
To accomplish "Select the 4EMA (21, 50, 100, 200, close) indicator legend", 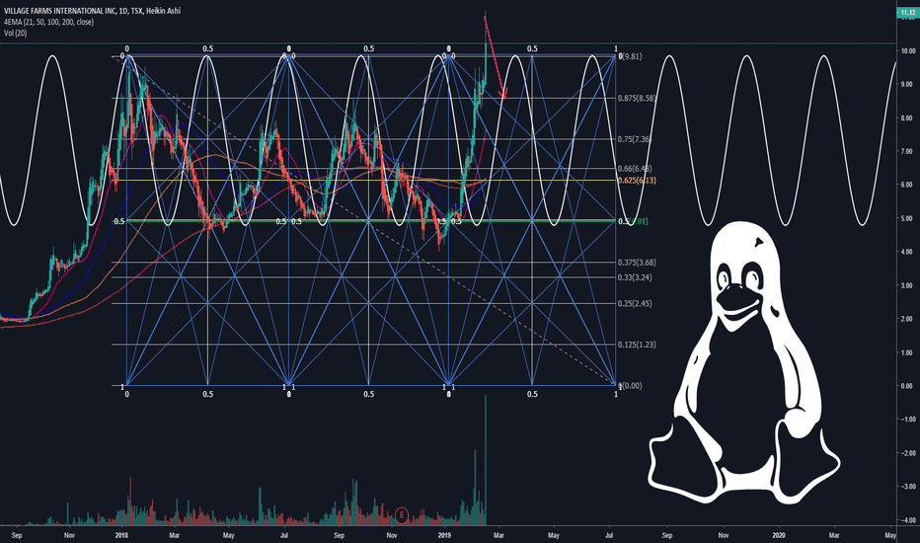I will click(x=48, y=22).
